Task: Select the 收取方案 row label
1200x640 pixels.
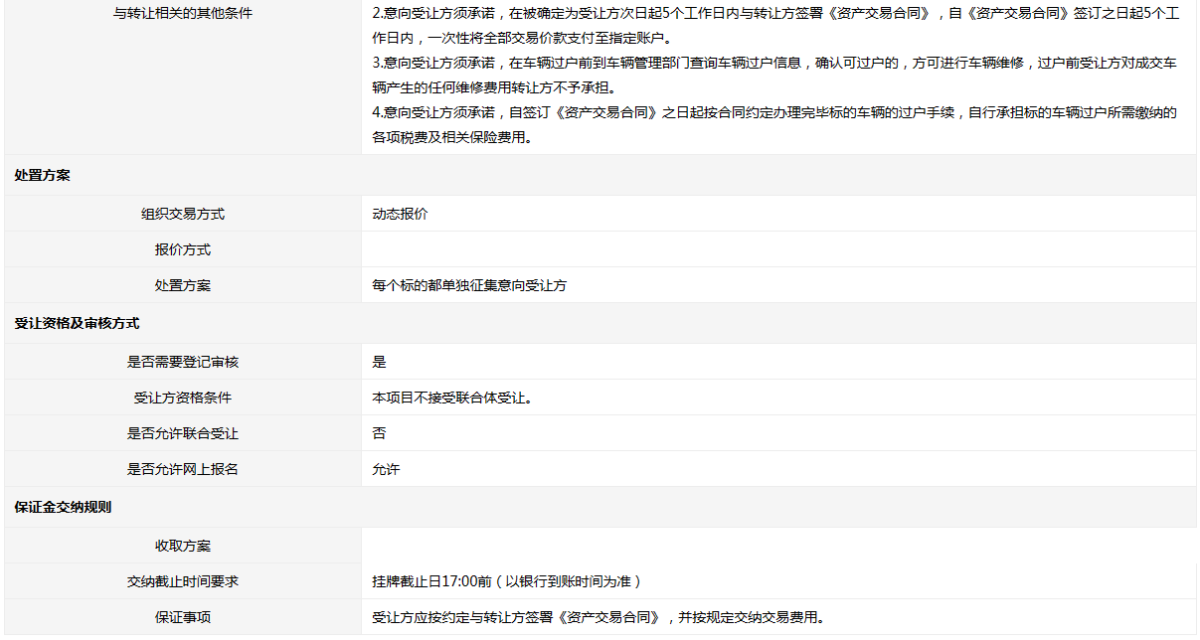Action: coord(183,546)
